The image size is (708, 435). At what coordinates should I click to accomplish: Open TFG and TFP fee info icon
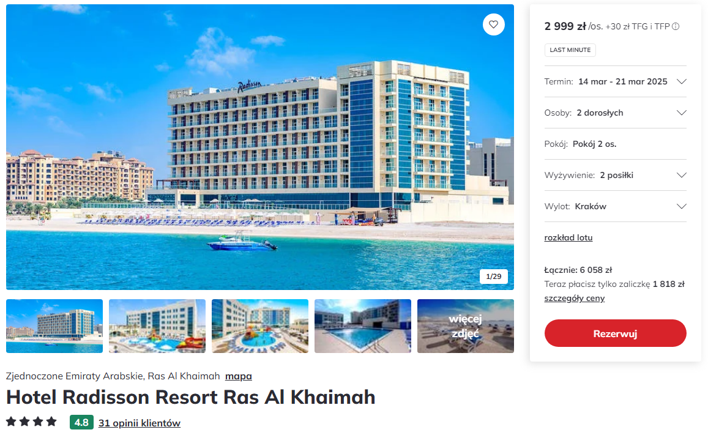coord(676,27)
